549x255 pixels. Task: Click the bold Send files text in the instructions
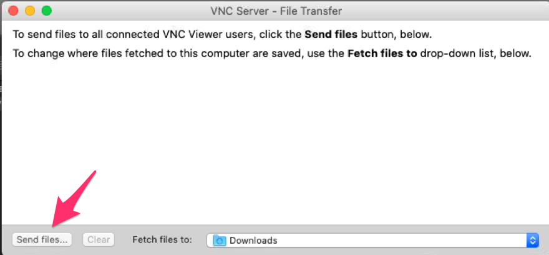click(331, 35)
